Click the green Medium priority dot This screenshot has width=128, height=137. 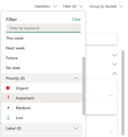pyautogui.click(x=8, y=108)
